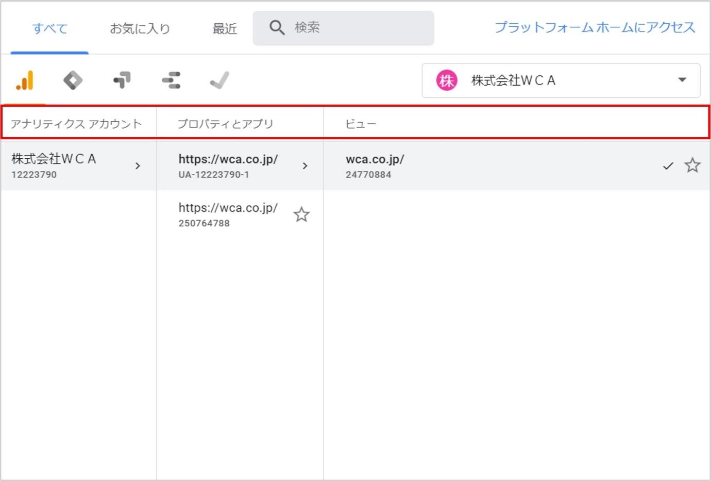Image resolution: width=711 pixels, height=481 pixels.
Task: Select the Google Analytics product icon
Action: pyautogui.click(x=25, y=80)
